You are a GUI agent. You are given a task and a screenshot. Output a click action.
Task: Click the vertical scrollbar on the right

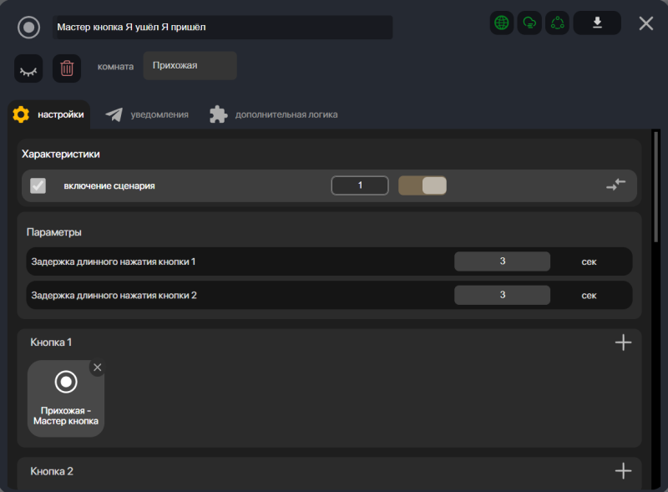click(x=656, y=187)
